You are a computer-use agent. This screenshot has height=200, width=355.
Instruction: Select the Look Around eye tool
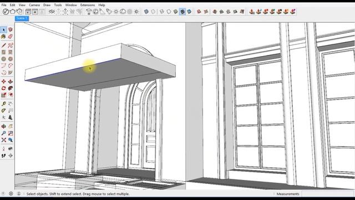[x=11, y=149]
